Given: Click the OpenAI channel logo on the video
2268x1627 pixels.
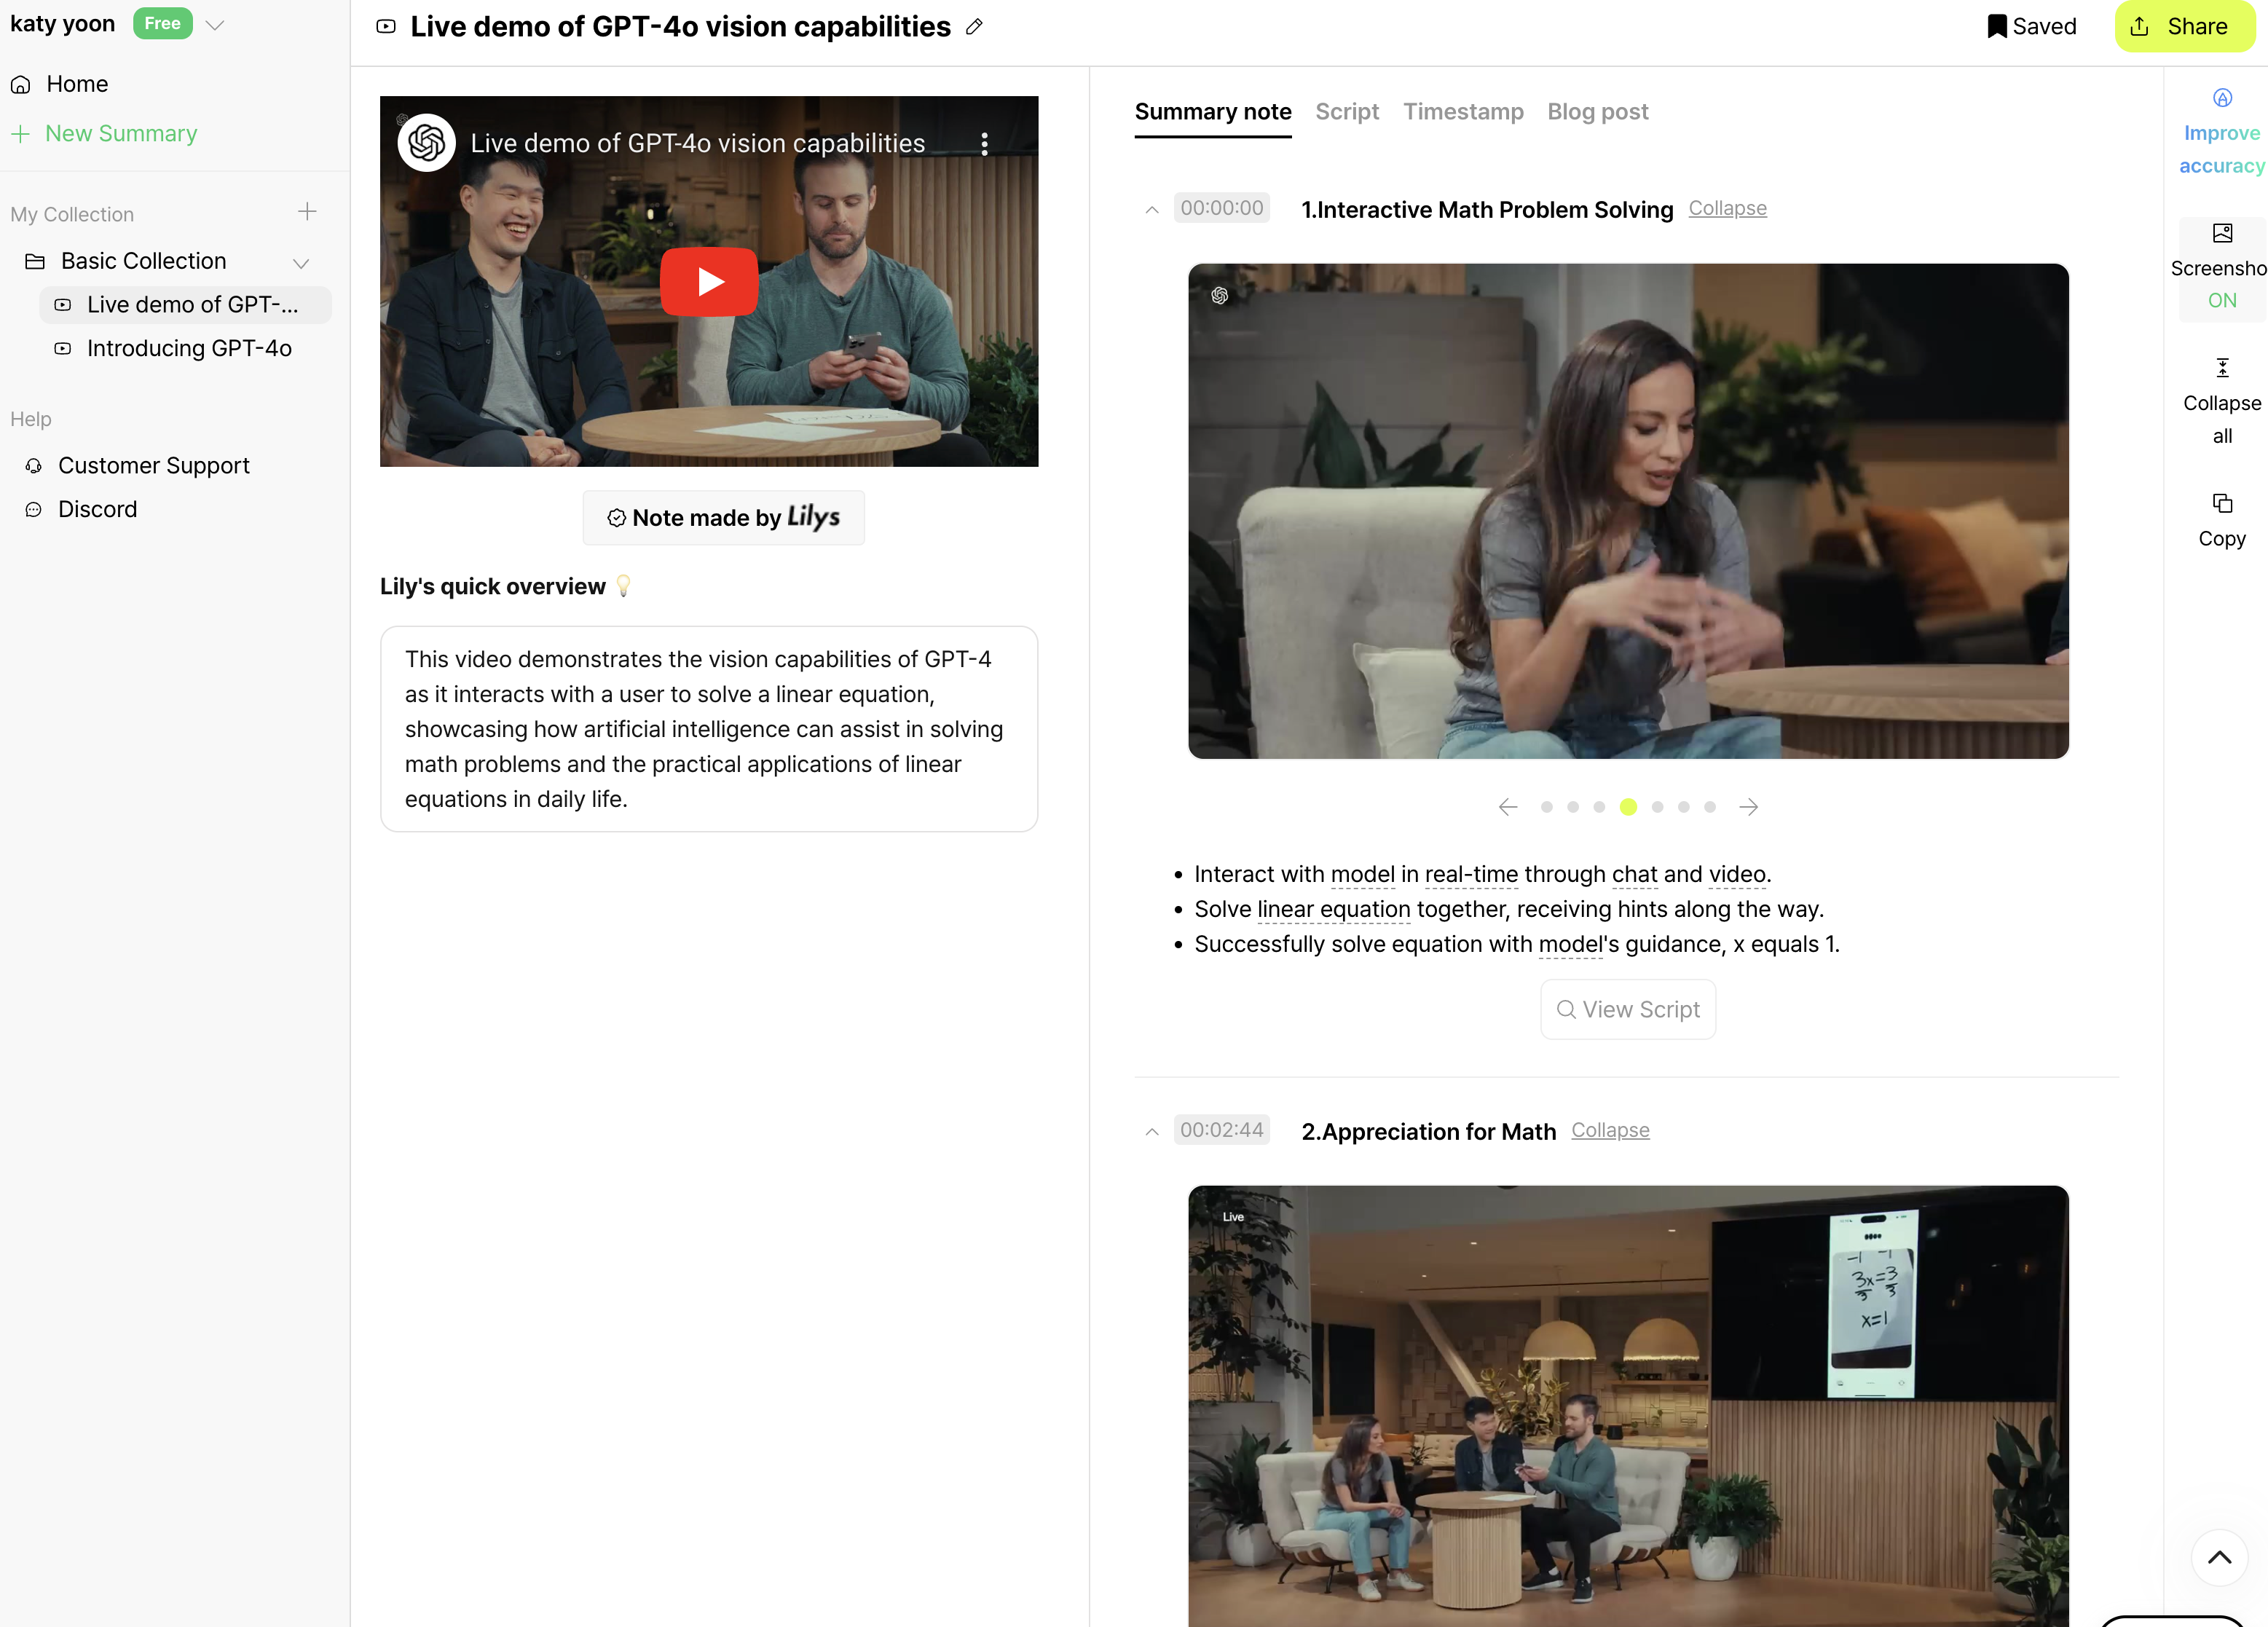Looking at the screenshot, I should click(427, 143).
